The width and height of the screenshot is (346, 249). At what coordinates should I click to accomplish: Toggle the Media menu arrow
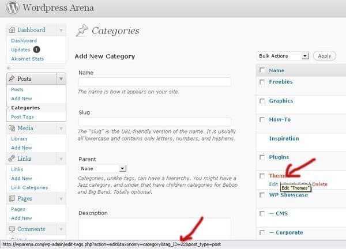(x=61, y=128)
